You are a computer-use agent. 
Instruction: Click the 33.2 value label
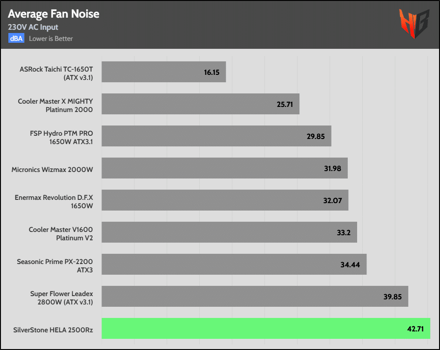[x=345, y=233]
